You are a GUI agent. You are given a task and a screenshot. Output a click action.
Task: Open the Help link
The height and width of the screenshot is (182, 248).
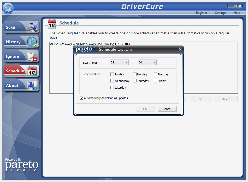click(237, 12)
